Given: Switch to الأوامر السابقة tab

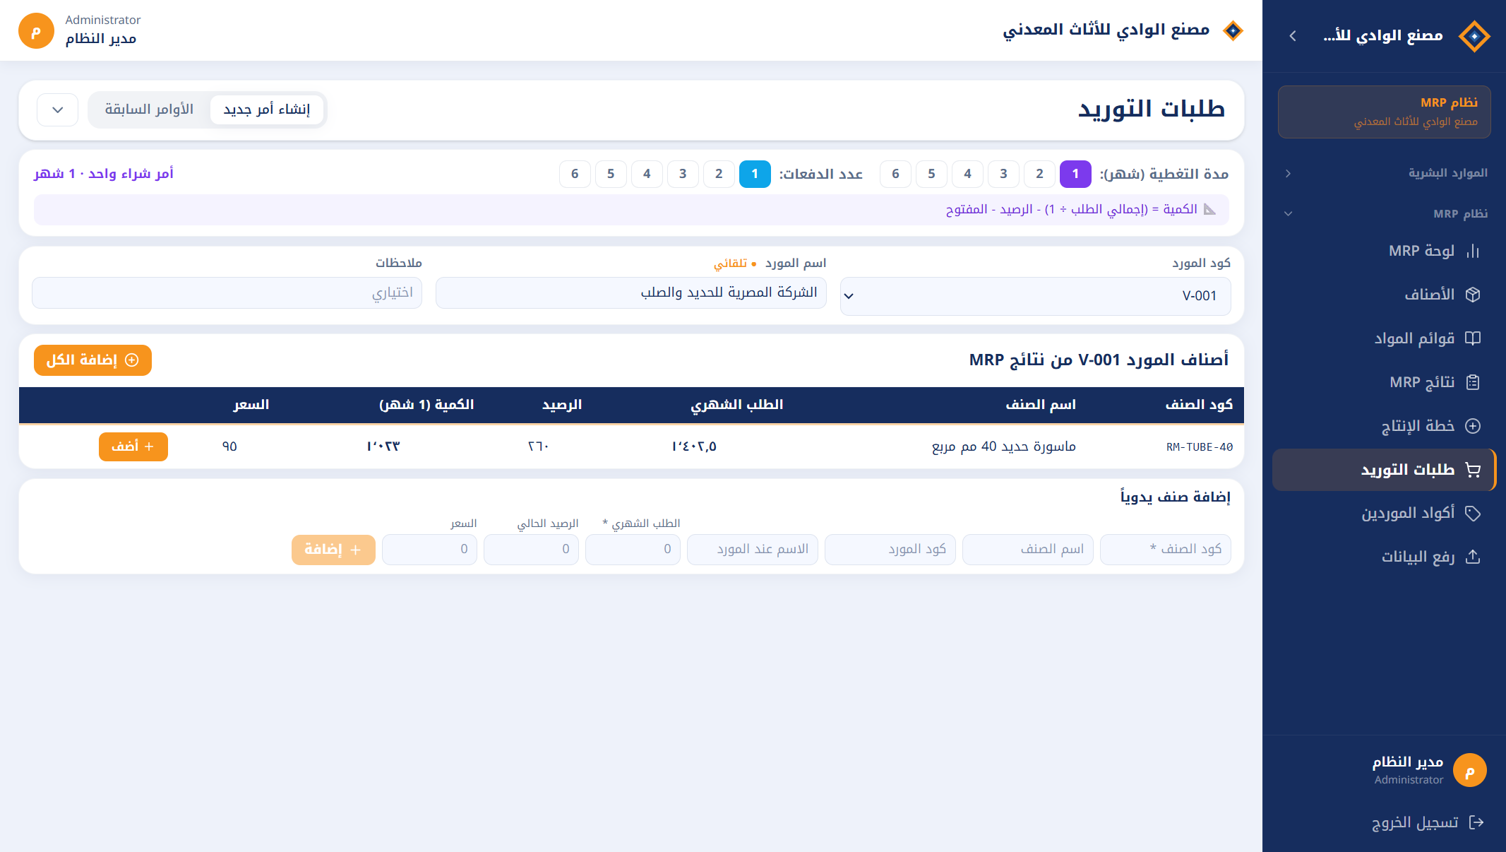Looking at the screenshot, I should pos(149,110).
